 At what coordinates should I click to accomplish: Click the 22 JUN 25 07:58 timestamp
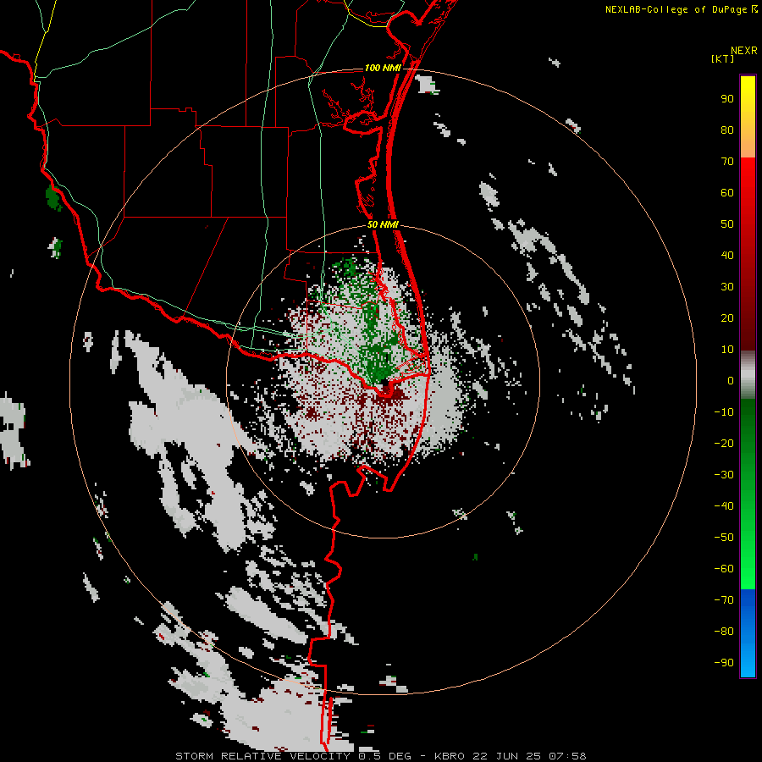[x=529, y=756]
